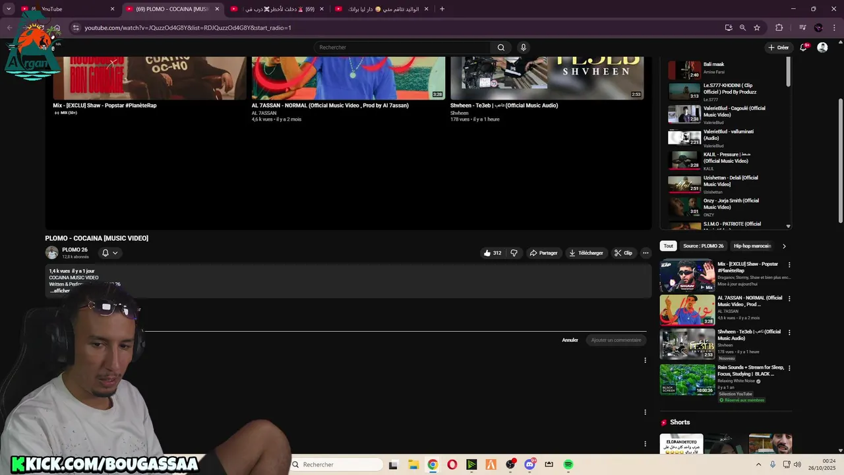The width and height of the screenshot is (844, 475).
Task: Open Chrome extensions puzzle icon
Action: pos(779,28)
